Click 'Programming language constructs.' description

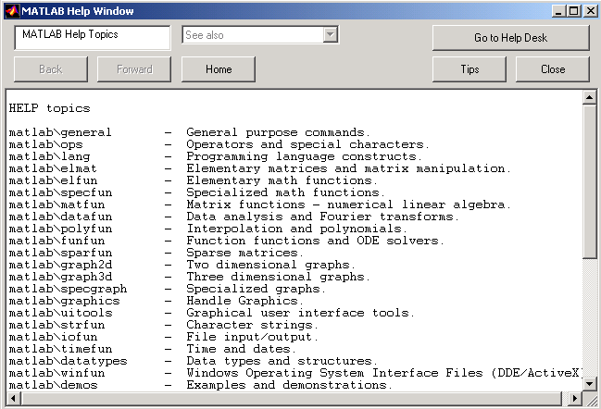tap(304, 156)
